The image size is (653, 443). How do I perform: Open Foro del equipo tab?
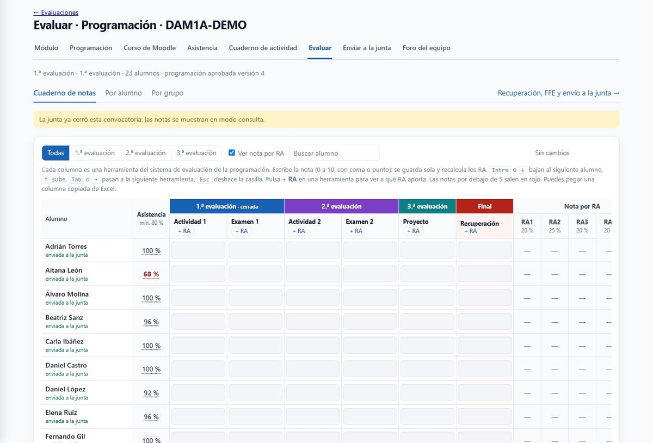(x=427, y=48)
